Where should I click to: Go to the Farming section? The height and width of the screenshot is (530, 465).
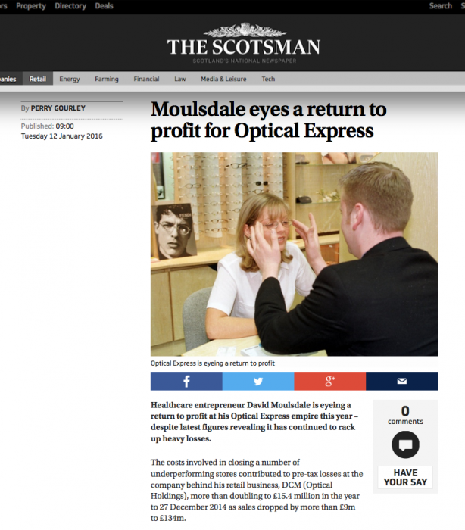(107, 79)
